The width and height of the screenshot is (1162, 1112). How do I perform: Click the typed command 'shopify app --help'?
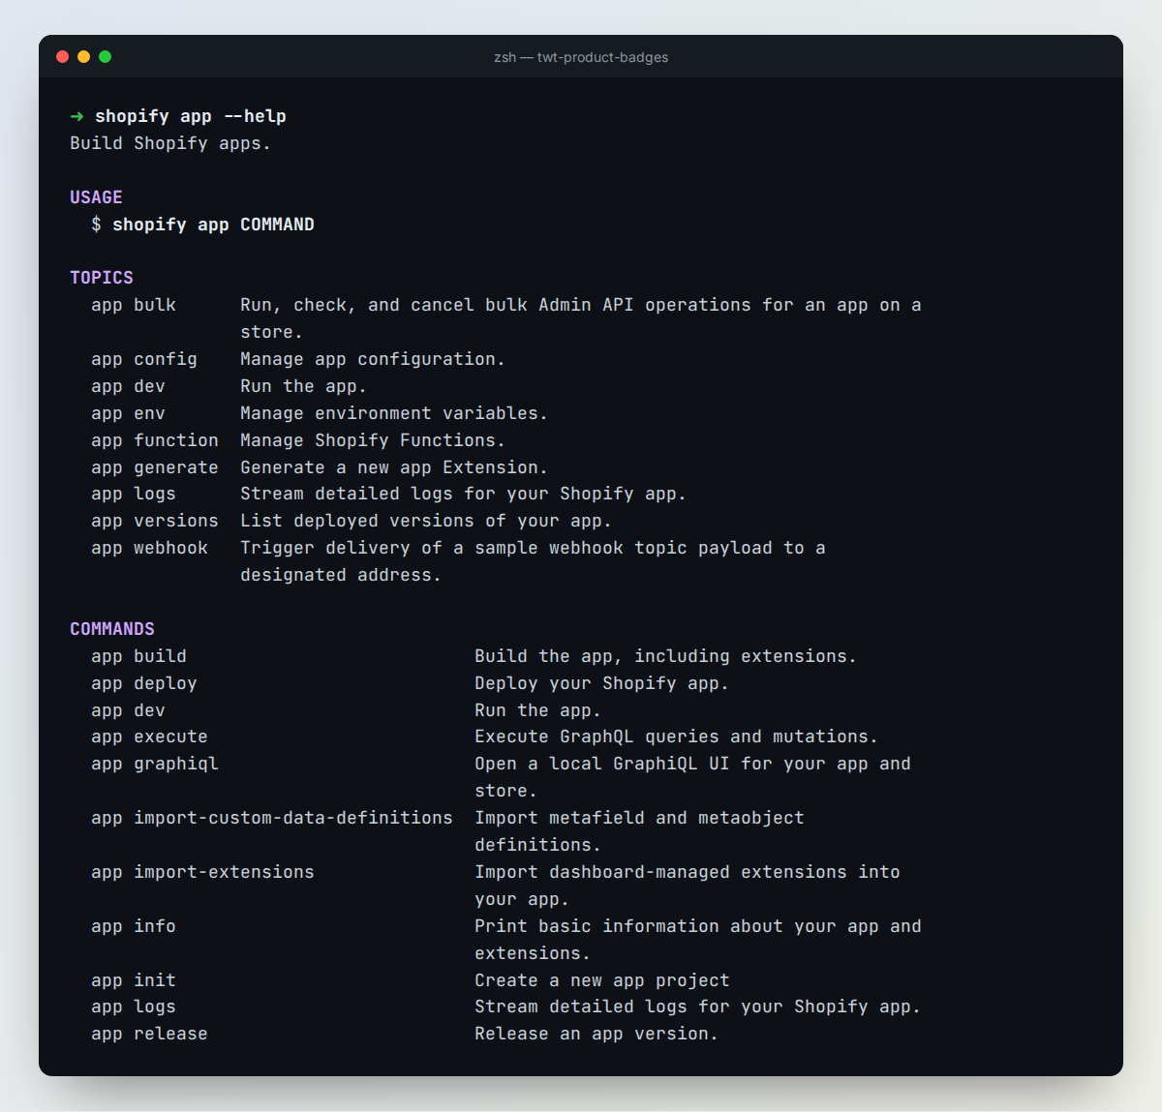point(191,116)
